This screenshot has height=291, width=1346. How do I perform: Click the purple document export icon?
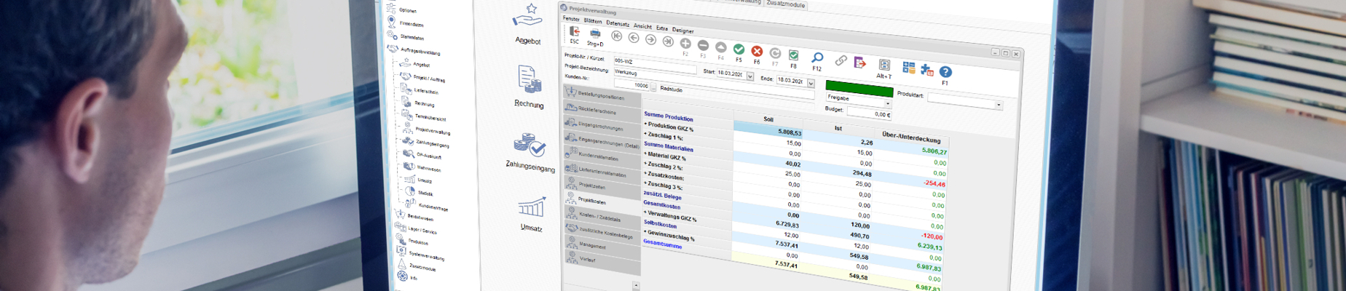coord(860,63)
